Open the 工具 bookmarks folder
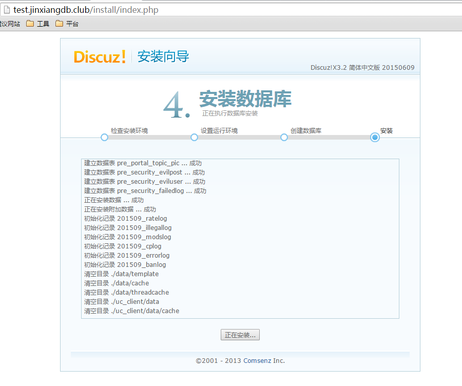 coord(38,24)
